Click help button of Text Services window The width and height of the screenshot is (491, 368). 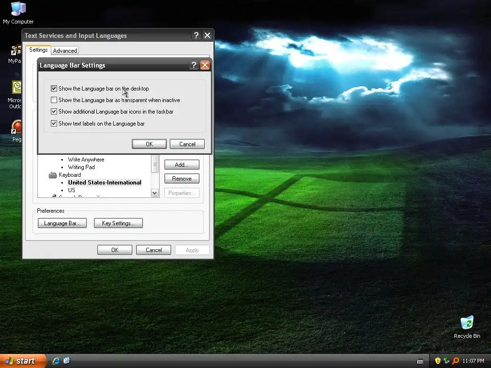[196, 35]
